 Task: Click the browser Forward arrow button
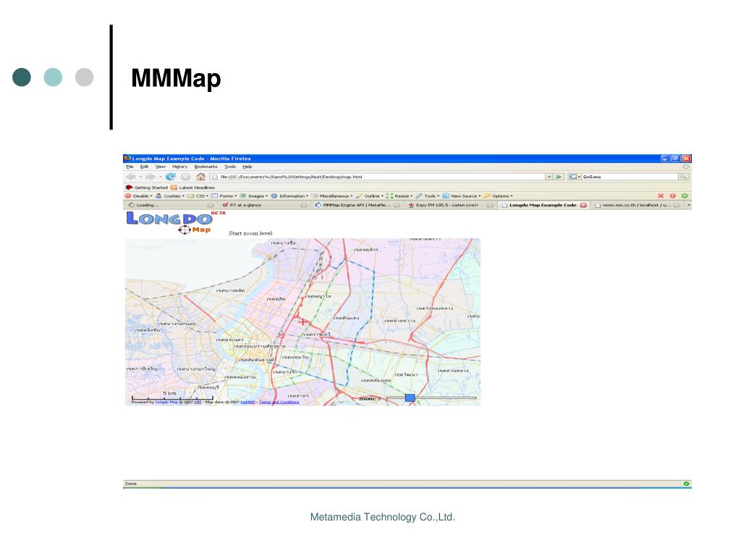tap(151, 177)
